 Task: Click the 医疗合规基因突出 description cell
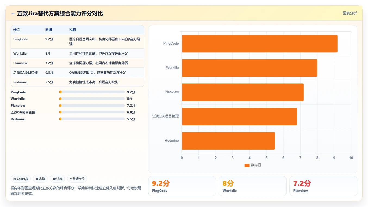(x=105, y=42)
